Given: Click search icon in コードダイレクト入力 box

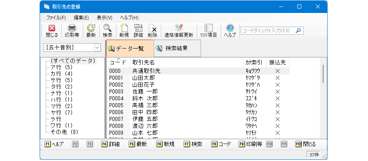Looking at the screenshot, I should click(x=298, y=30).
